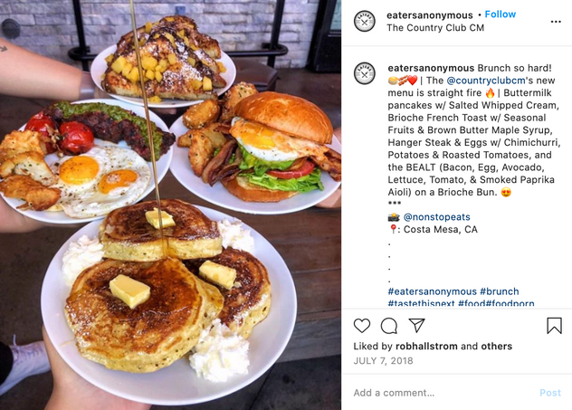Open comments via the speech bubble icon
The image size is (572, 410).
click(389, 326)
